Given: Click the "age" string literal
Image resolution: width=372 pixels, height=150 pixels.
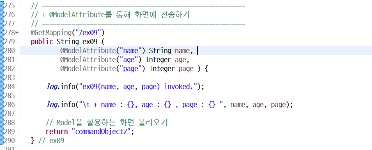Looking at the screenshot, I should coord(129,60).
